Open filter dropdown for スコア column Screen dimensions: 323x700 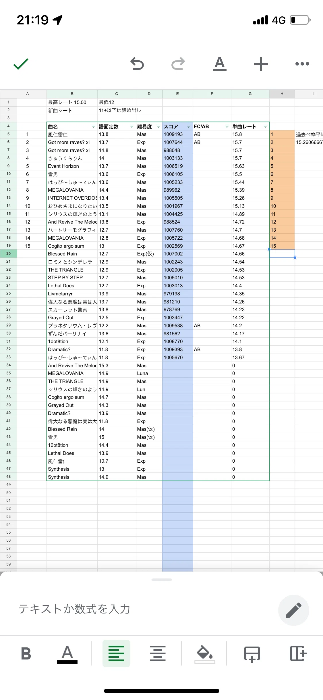point(189,126)
